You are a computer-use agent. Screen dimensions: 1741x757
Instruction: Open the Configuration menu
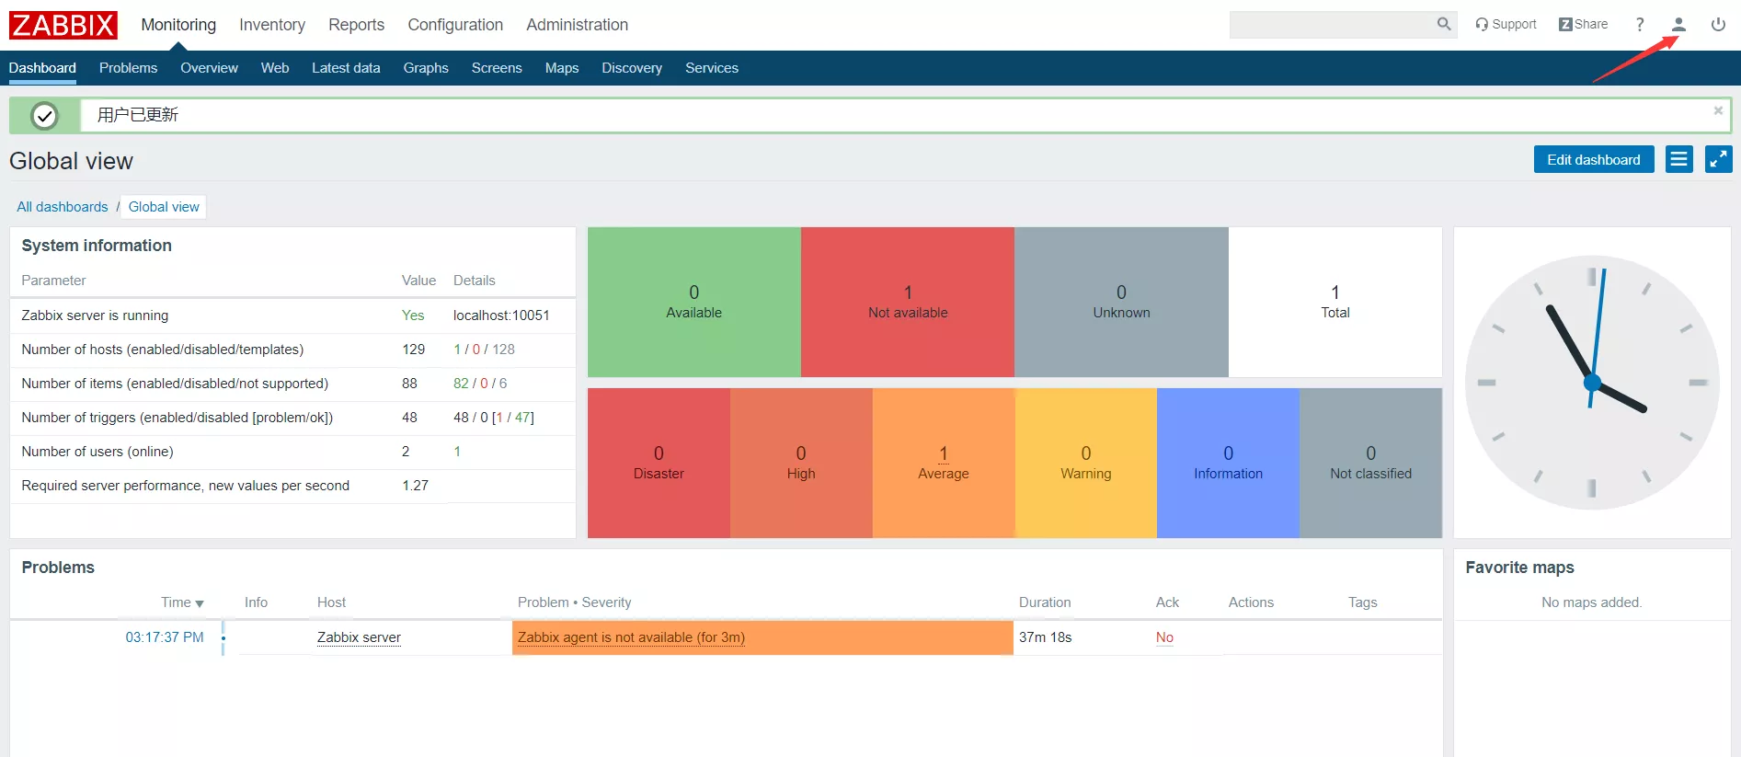(455, 25)
